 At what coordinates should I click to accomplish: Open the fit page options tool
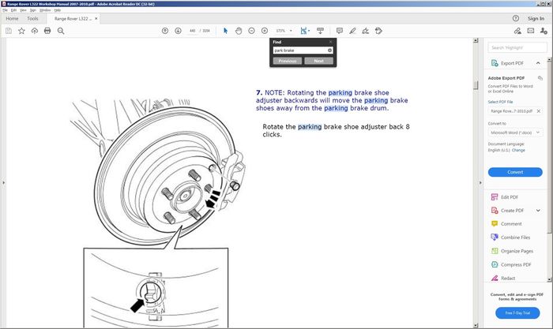(305, 31)
